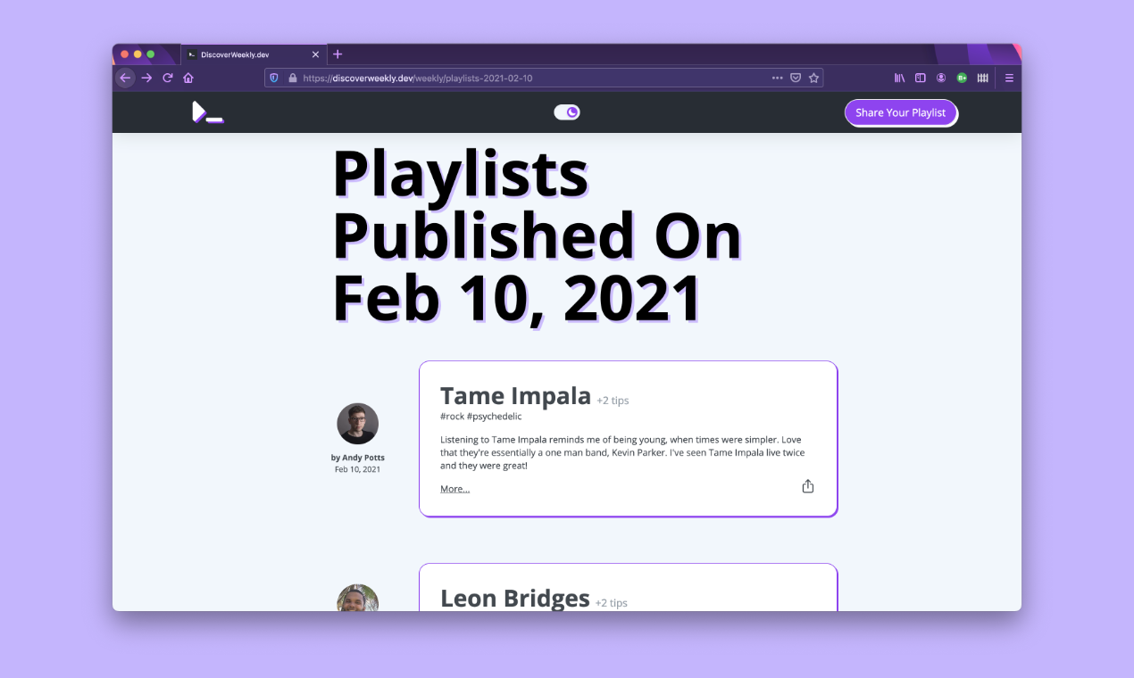This screenshot has height=678, width=1134.
Task: Click the green extension badge icon
Action: pyautogui.click(x=962, y=78)
